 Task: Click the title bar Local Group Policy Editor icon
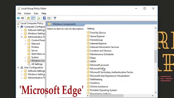(19, 8)
